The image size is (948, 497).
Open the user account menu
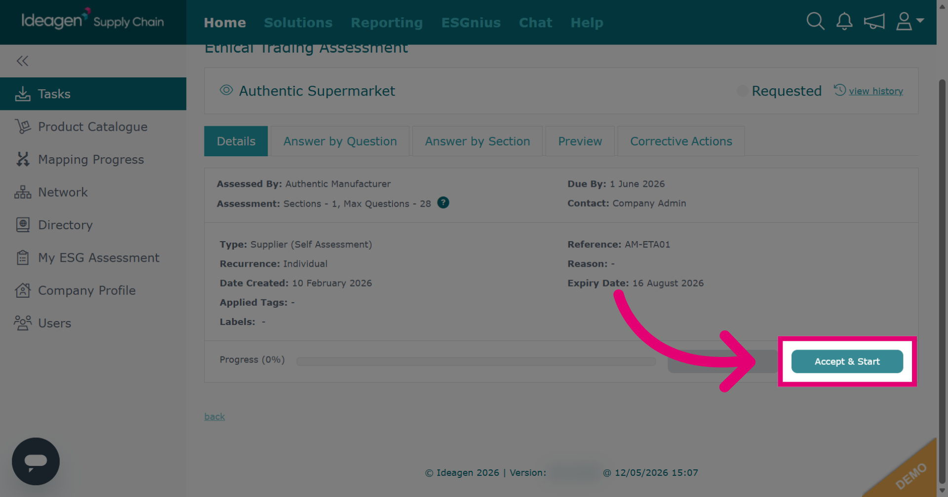[x=909, y=21]
